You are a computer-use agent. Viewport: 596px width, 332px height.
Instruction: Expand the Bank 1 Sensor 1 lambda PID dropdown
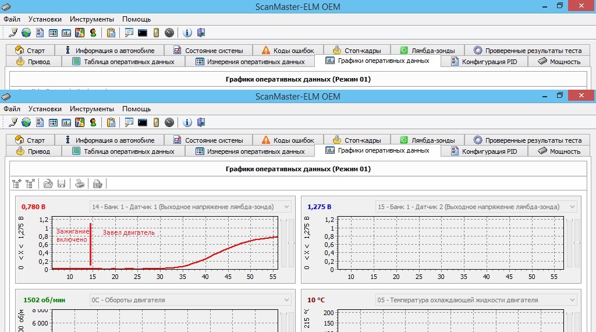(x=285, y=207)
